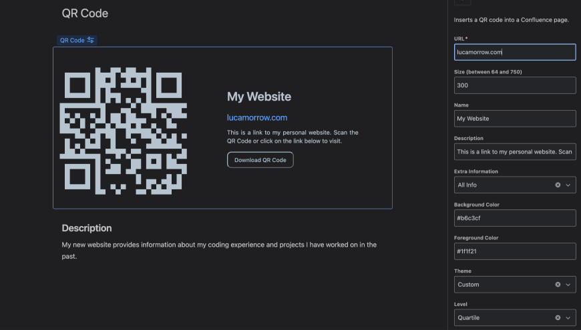Clear the Extra Information selection

558,185
